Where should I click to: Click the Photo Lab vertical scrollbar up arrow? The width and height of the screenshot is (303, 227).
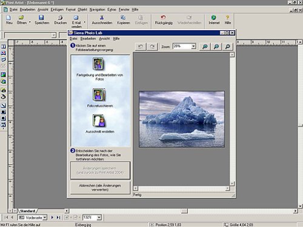[x=232, y=54]
